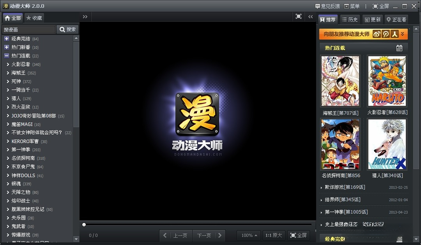Switch to the 收藏 favorites tab
The height and width of the screenshot is (245, 421).
(x=34, y=18)
